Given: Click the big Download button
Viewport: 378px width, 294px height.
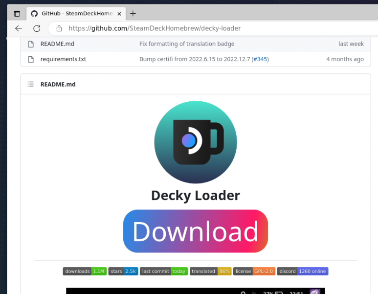Looking at the screenshot, I should (196, 231).
